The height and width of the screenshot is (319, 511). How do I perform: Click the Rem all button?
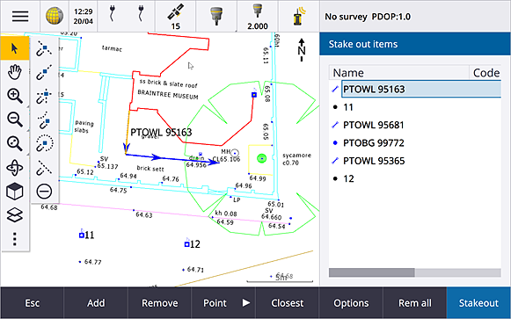pos(415,303)
